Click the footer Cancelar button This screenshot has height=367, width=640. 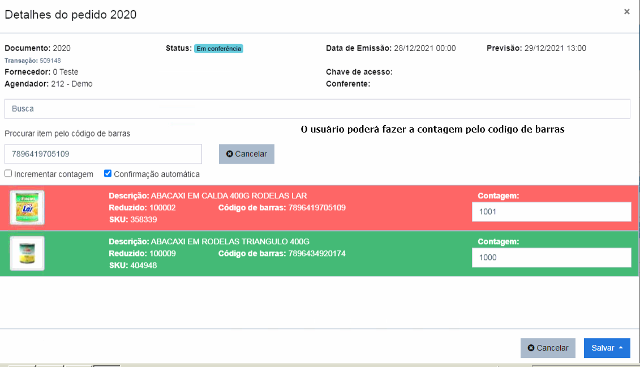coord(548,348)
